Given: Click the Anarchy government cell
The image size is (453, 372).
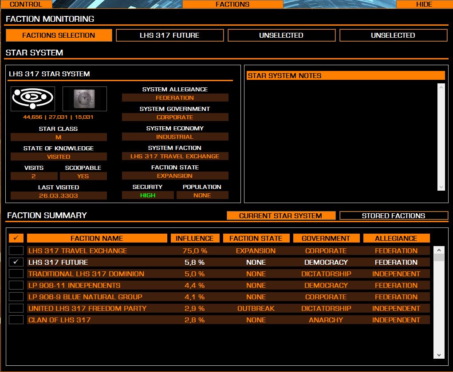Looking at the screenshot, I should pyautogui.click(x=326, y=320).
